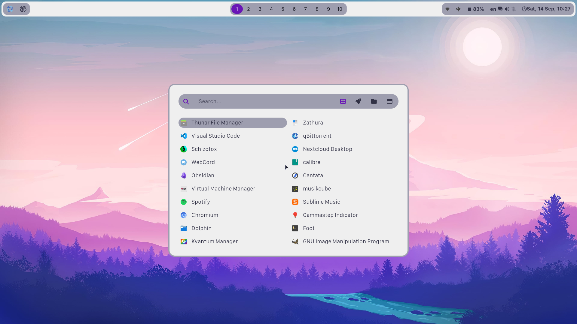Open Gammastep Indicator
The image size is (577, 324).
(x=344, y=215)
